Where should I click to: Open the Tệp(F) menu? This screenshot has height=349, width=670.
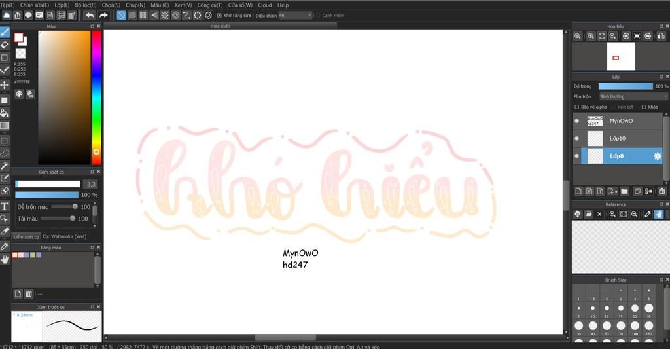tap(7, 5)
